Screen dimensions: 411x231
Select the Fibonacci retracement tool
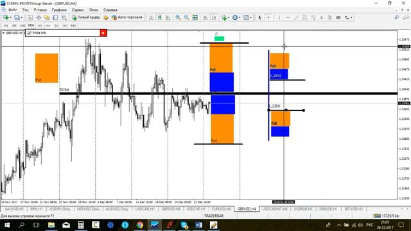coord(313,17)
